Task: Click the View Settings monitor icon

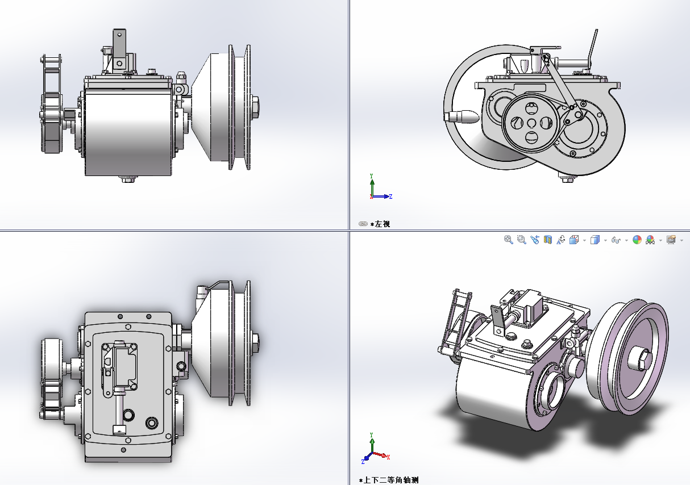Action: [671, 240]
